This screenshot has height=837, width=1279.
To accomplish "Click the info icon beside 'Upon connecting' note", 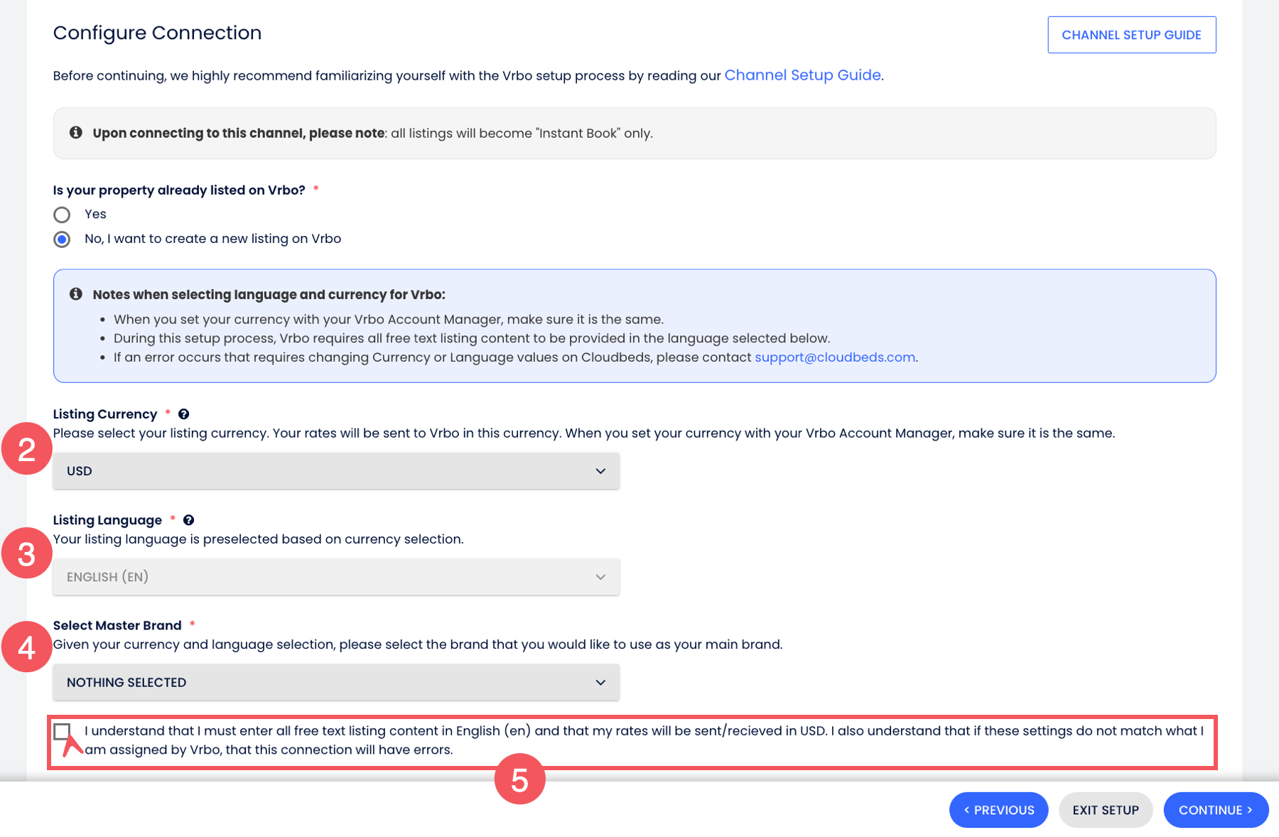I will [76, 133].
